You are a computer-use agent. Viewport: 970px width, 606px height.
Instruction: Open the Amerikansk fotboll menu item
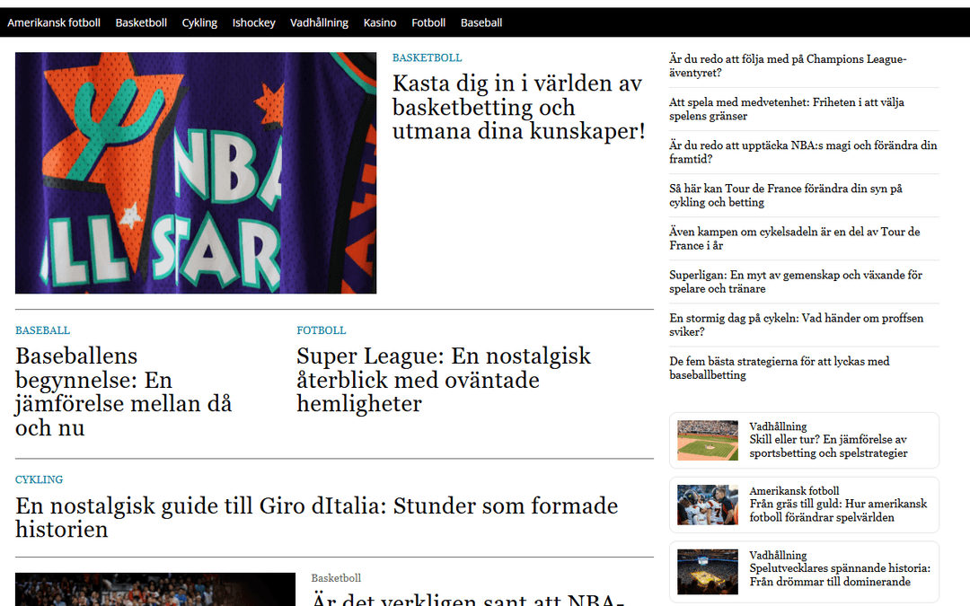coord(54,22)
